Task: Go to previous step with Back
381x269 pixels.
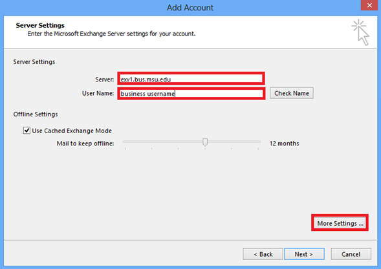Action: (x=263, y=254)
